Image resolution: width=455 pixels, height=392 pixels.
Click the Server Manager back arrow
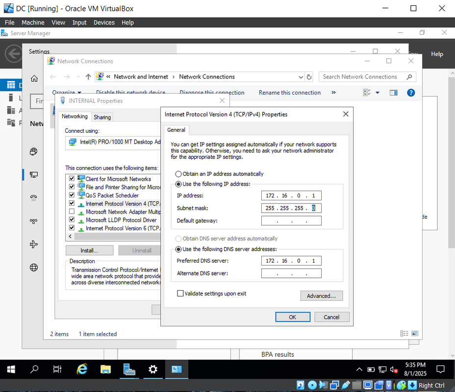[14, 53]
